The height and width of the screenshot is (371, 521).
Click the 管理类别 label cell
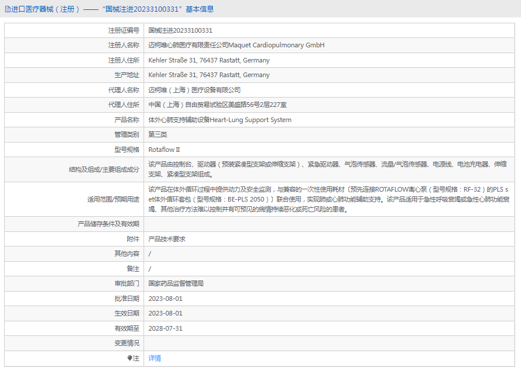pos(74,134)
